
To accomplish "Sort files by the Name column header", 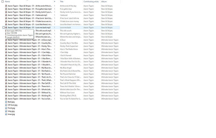I will click(7, 2).
